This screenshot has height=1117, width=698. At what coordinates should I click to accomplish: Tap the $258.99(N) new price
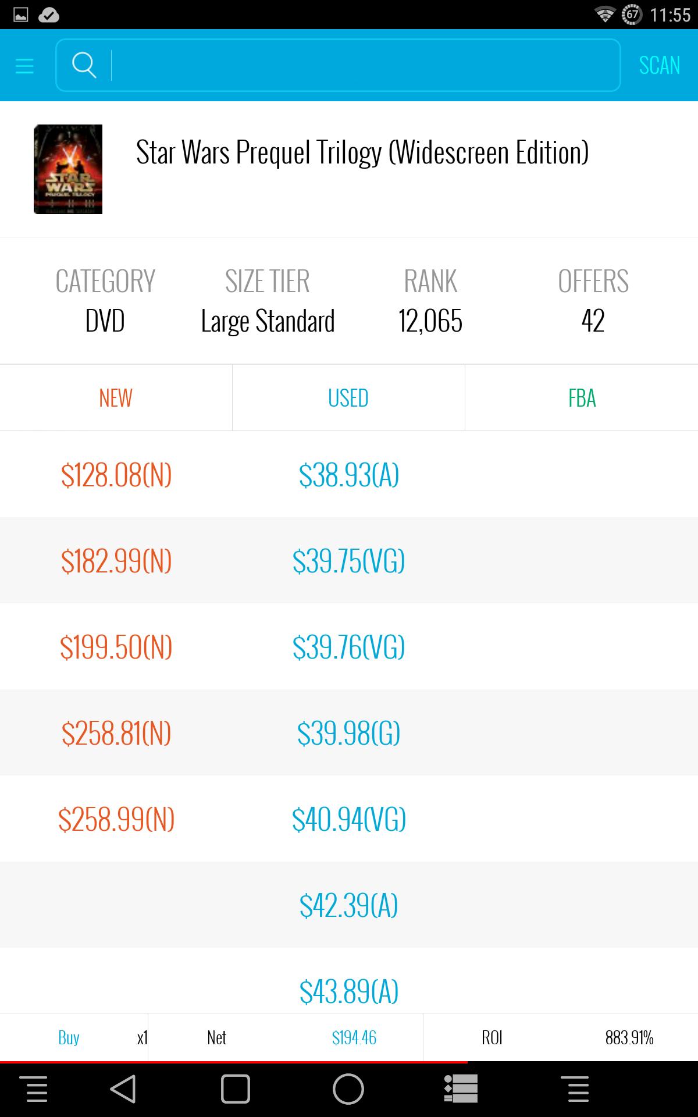coord(116,819)
